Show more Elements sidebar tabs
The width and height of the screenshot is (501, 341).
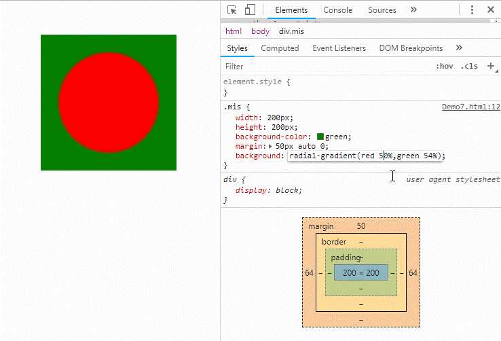[459, 48]
